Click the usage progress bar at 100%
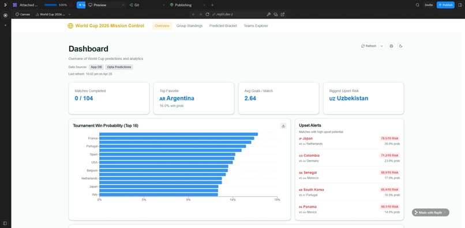 (50, 5)
